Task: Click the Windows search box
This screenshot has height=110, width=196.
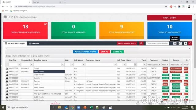Action: 28,107
